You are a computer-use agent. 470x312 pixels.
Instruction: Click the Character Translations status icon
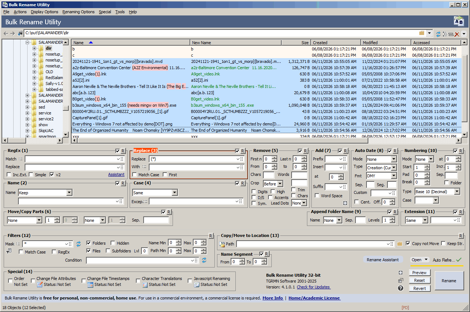click(x=145, y=284)
